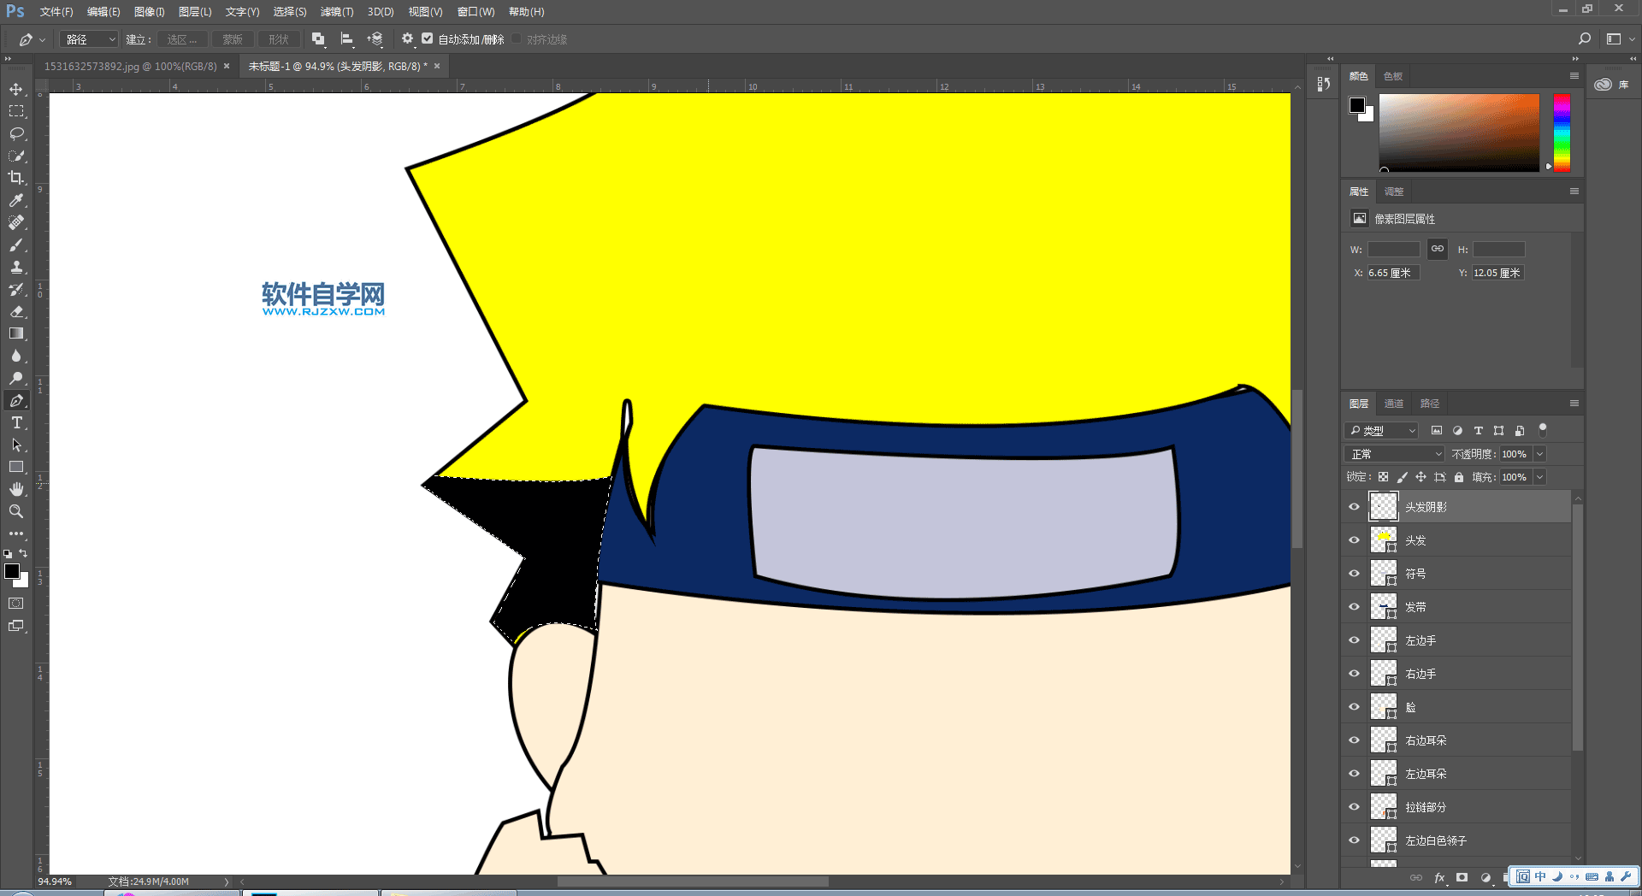
Task: Select the Eraser tool
Action: 16,312
